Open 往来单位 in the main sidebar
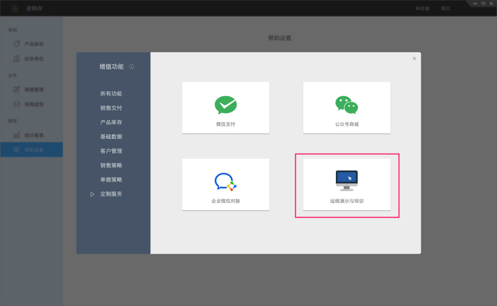 [x=31, y=58]
